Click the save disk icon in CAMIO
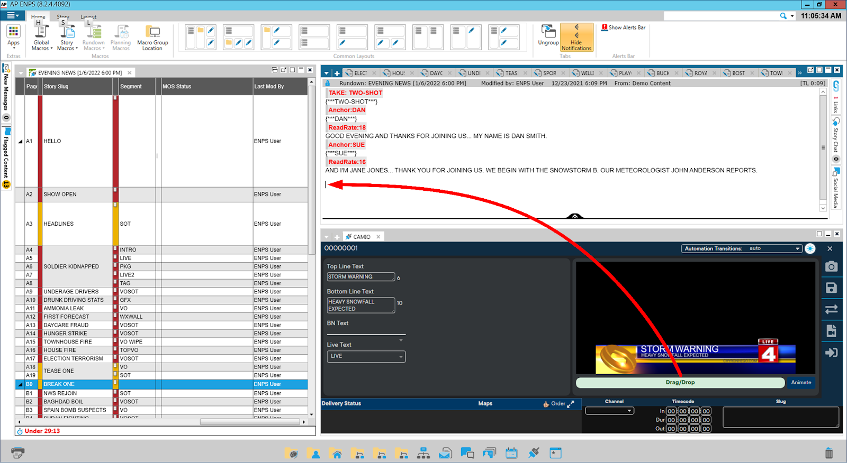847x463 pixels. (831, 288)
